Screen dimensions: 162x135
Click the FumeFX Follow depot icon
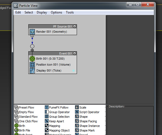pyautogui.click(x=47, y=107)
